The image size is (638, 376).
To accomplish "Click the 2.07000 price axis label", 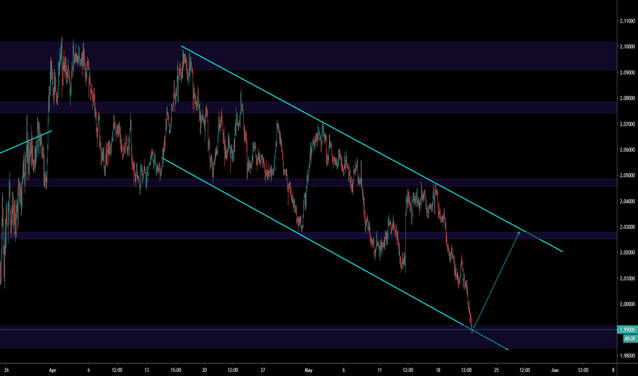I will coord(627,124).
